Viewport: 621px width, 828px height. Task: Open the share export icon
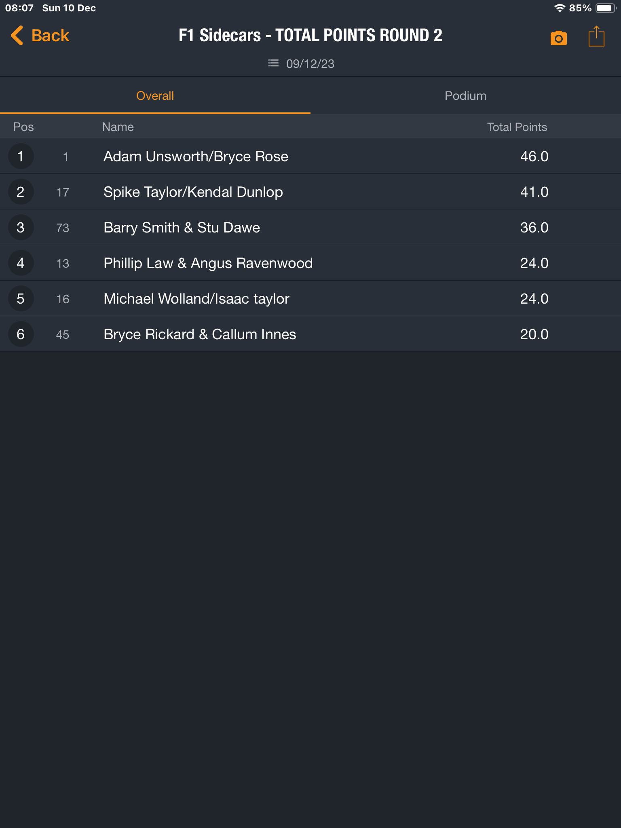pos(596,36)
